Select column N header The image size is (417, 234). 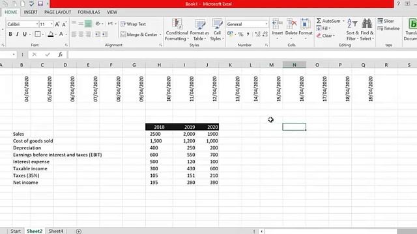click(294, 65)
